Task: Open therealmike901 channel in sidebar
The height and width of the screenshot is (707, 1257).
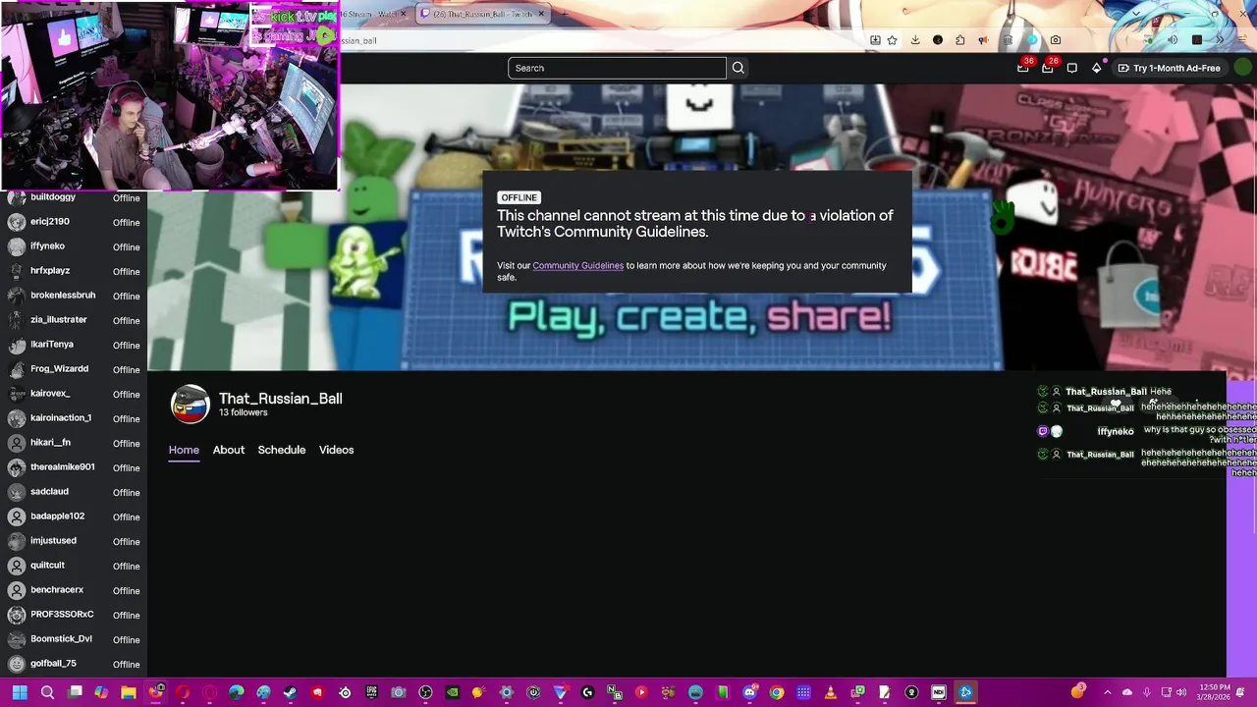Action: (x=74, y=467)
